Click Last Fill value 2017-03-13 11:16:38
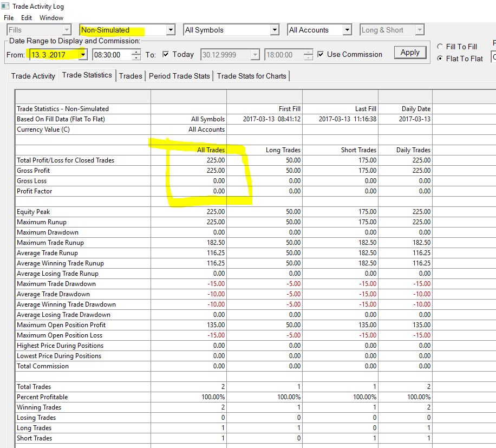 tap(347, 119)
